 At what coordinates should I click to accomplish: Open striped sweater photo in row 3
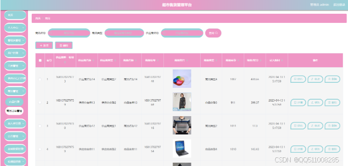pos(182,125)
